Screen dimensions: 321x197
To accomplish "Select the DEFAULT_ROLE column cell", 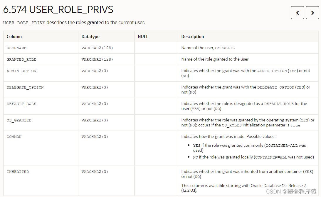I will coord(21,104).
